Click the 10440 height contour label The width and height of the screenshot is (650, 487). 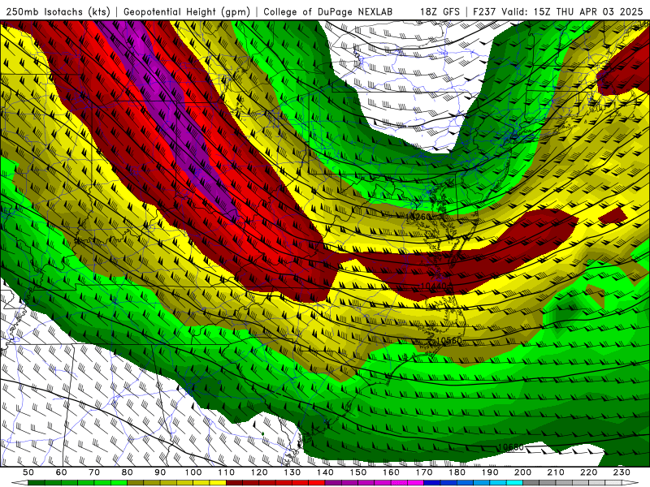(434, 286)
